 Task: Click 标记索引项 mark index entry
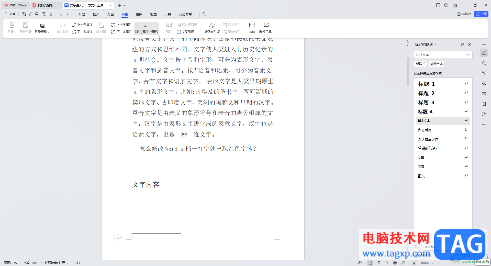tap(212, 28)
